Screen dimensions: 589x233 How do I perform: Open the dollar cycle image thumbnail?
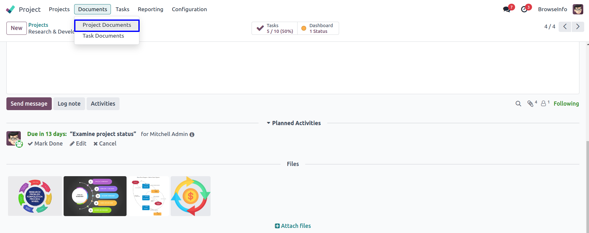[190, 196]
